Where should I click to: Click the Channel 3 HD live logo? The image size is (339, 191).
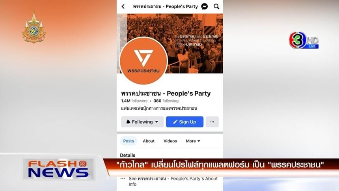tap(304, 40)
